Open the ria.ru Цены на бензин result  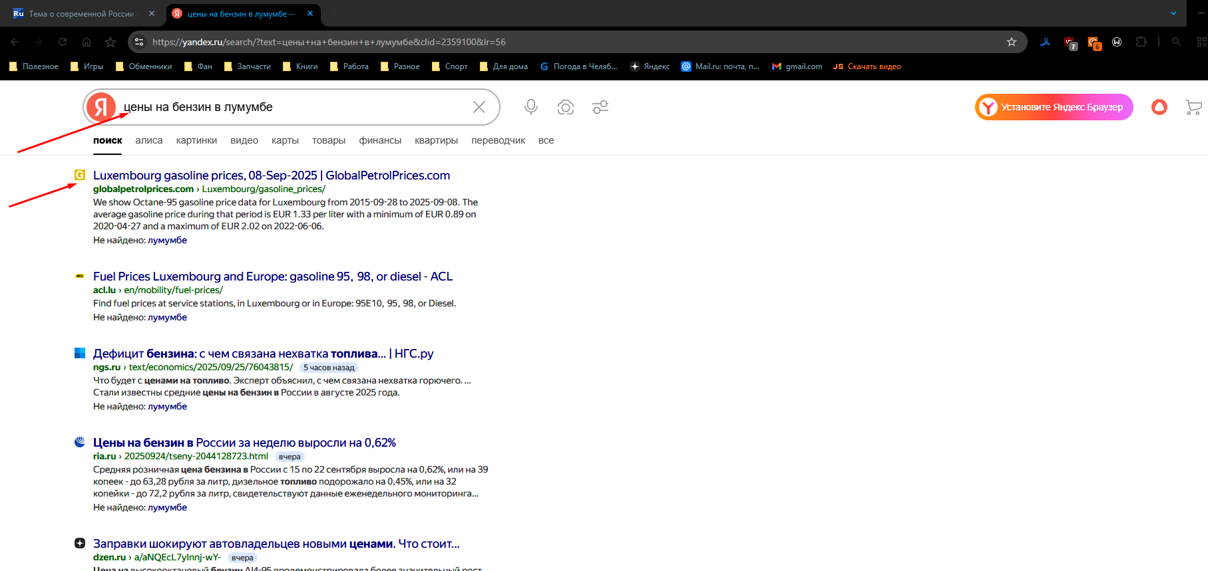pos(244,443)
